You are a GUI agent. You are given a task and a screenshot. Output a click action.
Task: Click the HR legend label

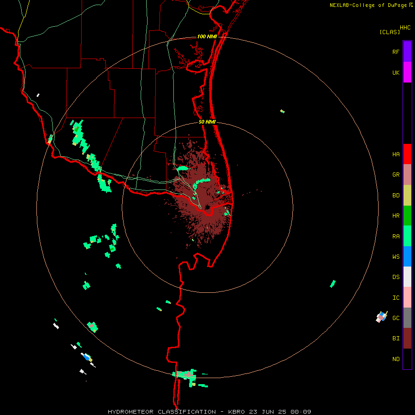click(x=396, y=216)
